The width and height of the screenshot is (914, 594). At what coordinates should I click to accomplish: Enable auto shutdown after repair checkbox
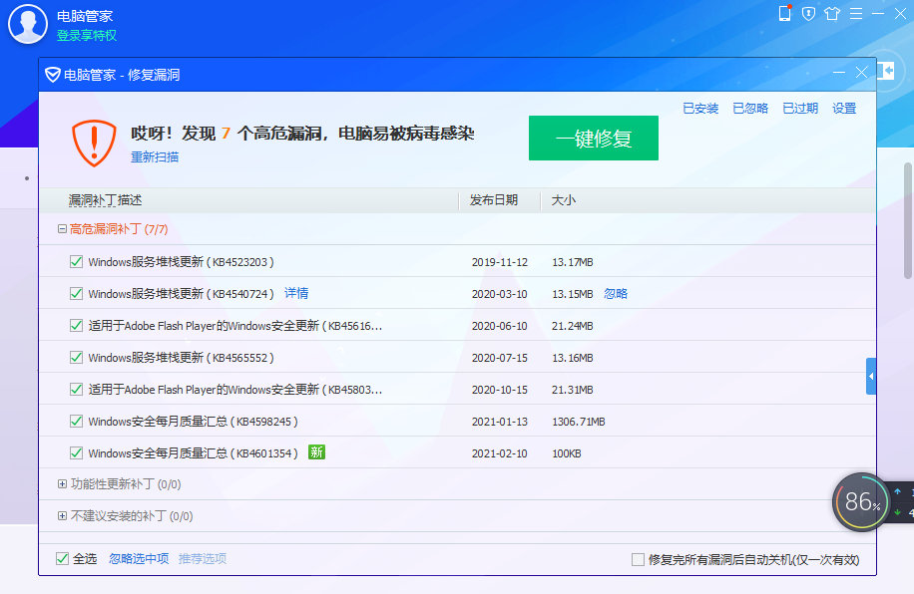[x=638, y=560]
